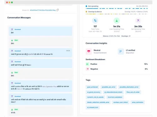Click the Total Turns icon above 117
Screen dimensions: 157x117
click(x=95, y=21)
